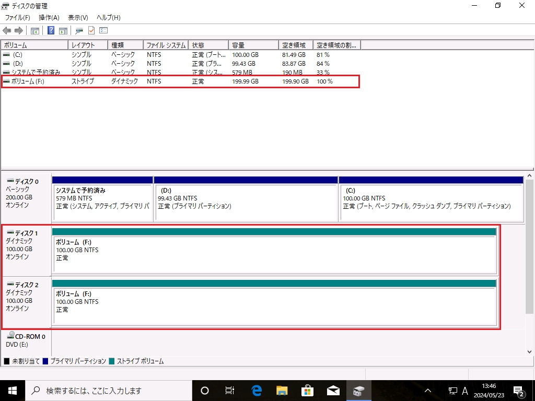The height and width of the screenshot is (401, 535).
Task: Click the Rescan disks toolbar icon
Action: pos(79,31)
